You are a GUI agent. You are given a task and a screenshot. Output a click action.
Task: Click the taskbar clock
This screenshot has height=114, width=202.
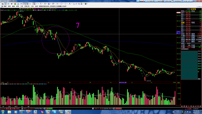pyautogui.click(x=196, y=112)
